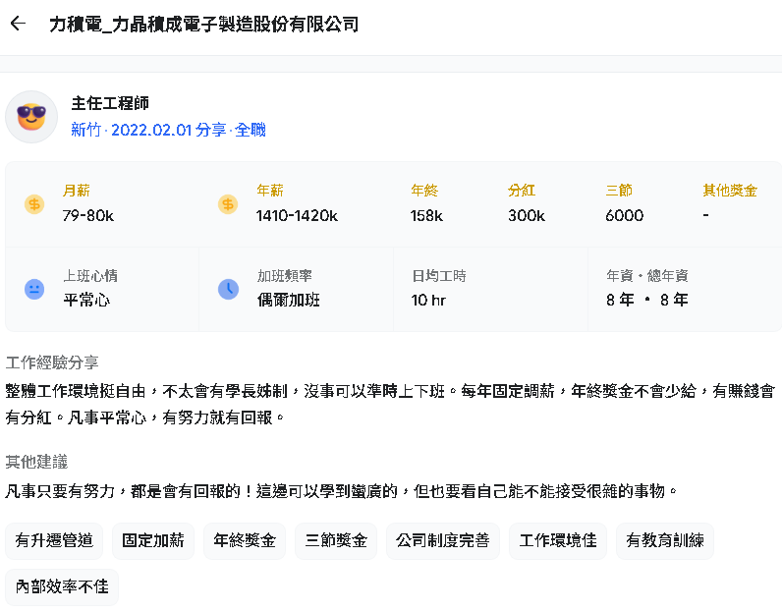Click the 上班心情 label
The image size is (782, 612).
tap(90, 276)
